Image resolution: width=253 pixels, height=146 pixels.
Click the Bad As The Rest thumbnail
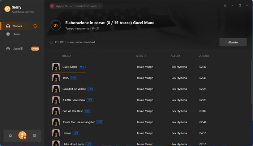56,111
